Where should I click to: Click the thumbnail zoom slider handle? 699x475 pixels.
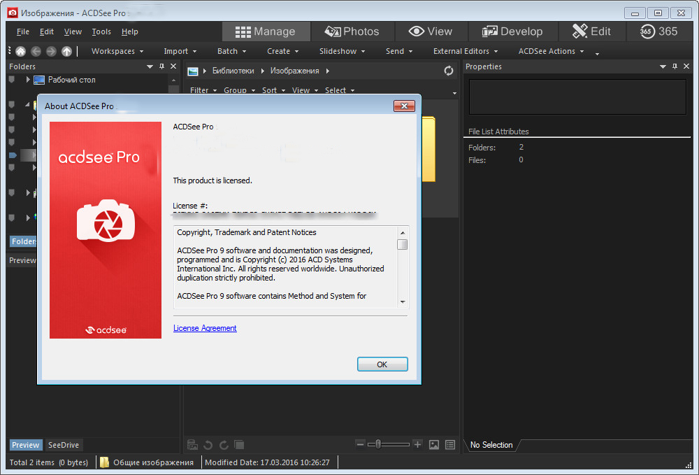[x=378, y=444]
